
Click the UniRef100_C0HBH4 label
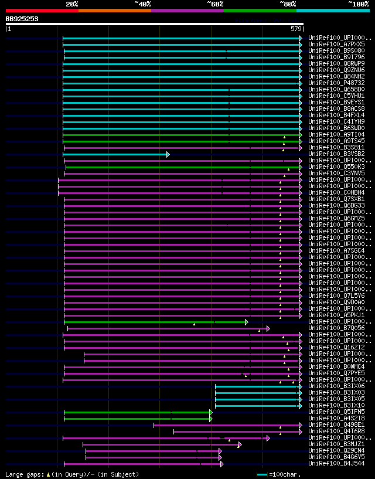click(336, 192)
